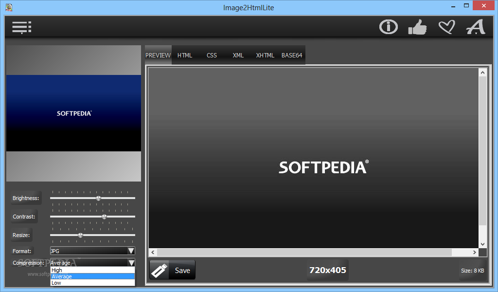Select High compression option
498x292 pixels.
click(92, 270)
